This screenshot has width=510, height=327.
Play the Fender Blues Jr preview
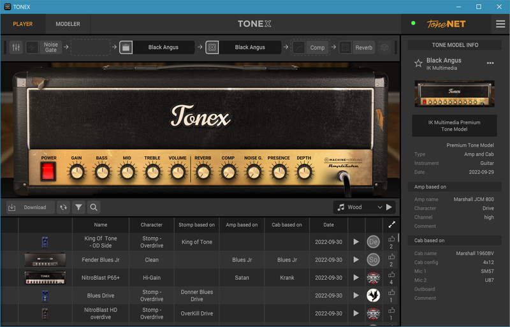click(356, 259)
